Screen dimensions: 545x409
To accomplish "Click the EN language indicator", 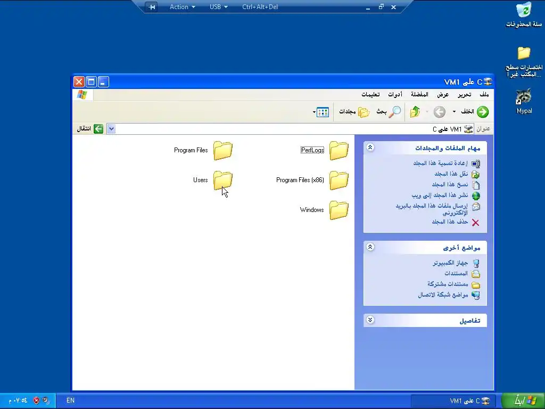I will 71,400.
